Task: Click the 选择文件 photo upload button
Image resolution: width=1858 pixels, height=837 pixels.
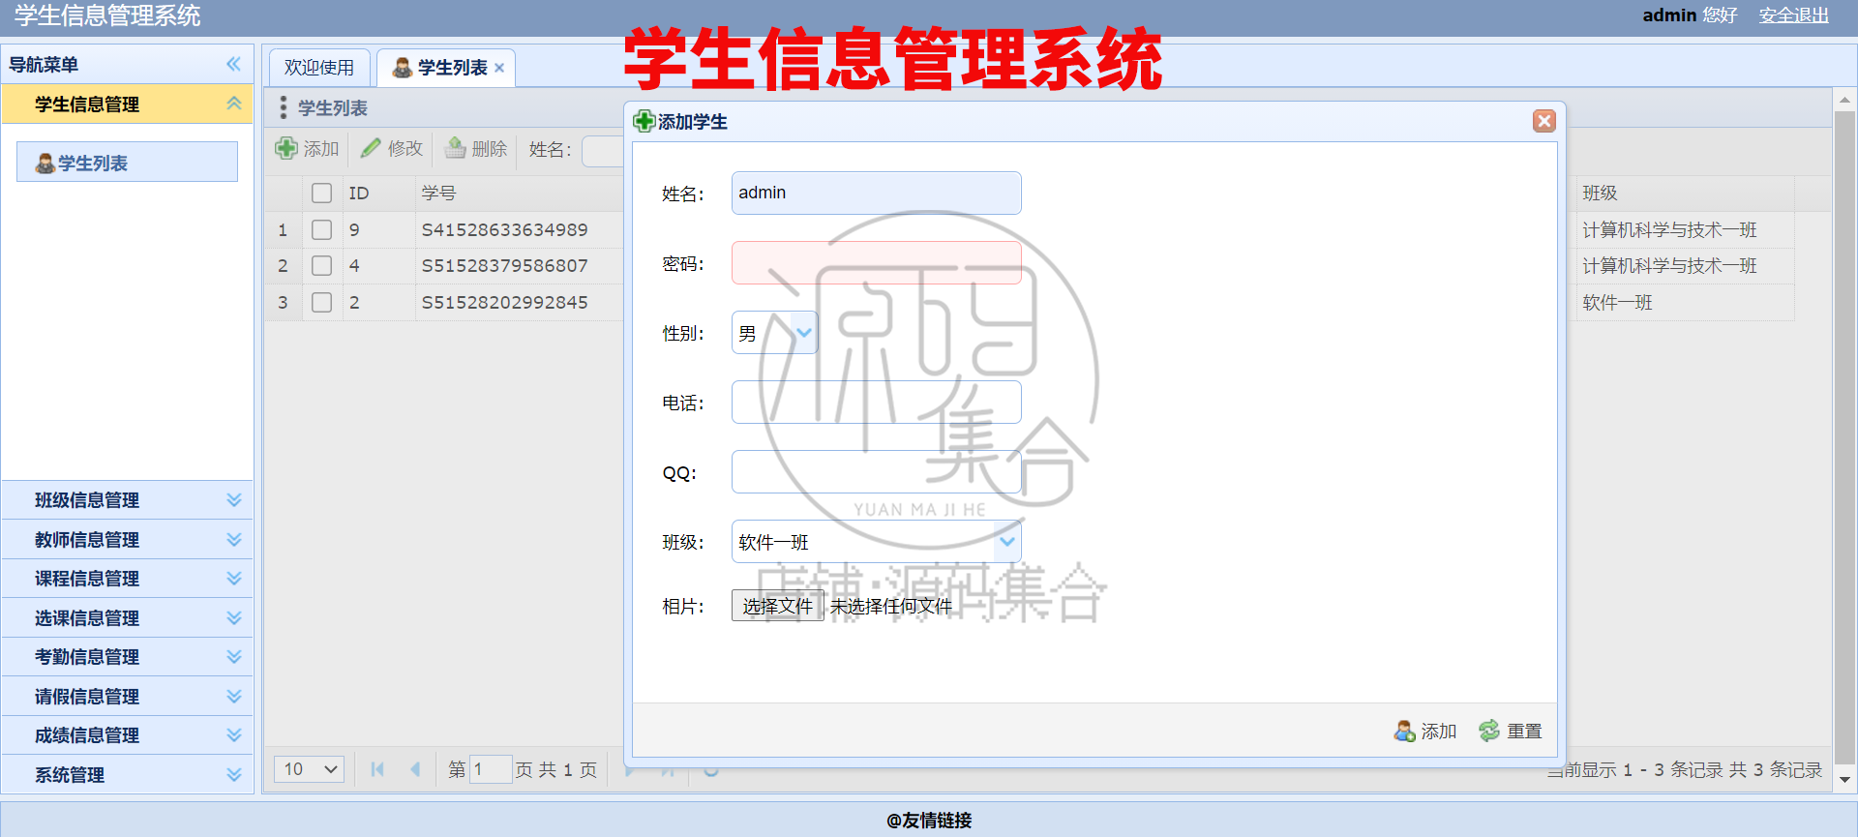Action: point(777,606)
